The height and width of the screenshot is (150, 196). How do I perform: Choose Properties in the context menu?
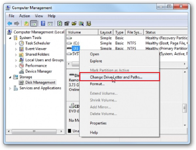tap(98, 123)
